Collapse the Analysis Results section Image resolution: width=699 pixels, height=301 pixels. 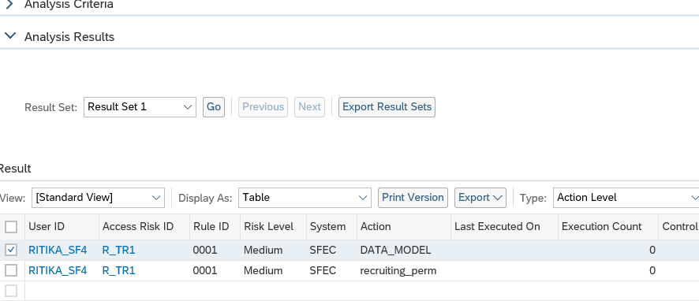pos(9,35)
